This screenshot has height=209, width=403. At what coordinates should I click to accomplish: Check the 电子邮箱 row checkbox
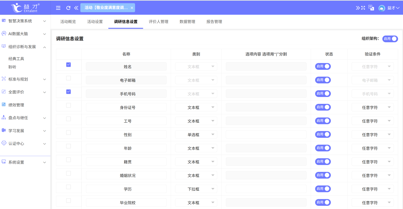[x=68, y=78]
